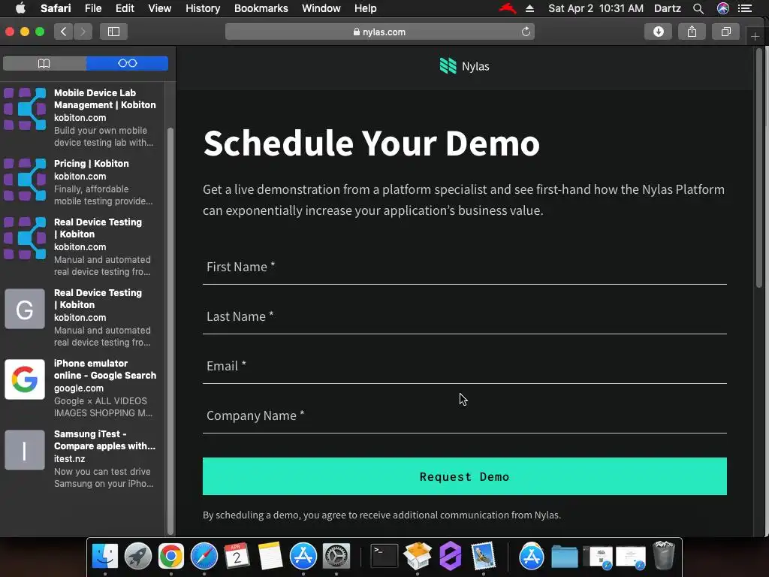
Task: Click the Samsung iTest 'I' thumbnail
Action: 25,450
